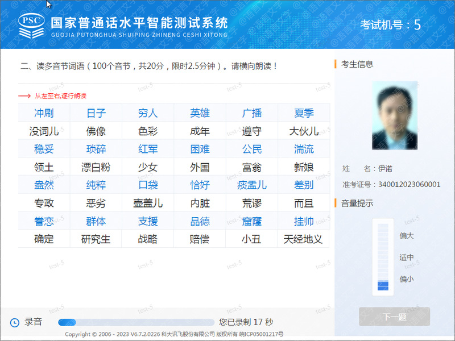The image size is (455, 341).
Task: Click the word 新娘
Action: pos(304,167)
